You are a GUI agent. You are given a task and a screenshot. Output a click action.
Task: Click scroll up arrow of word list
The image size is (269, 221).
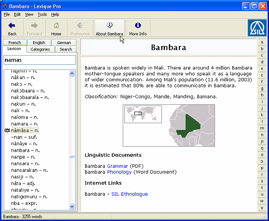pos(72,74)
